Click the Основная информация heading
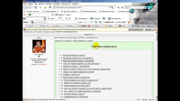Viewport: 180px width, 101px height. (x=104, y=46)
